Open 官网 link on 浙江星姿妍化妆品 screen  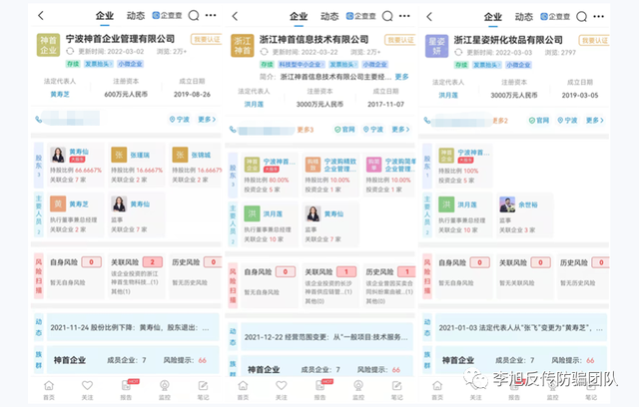point(539,120)
